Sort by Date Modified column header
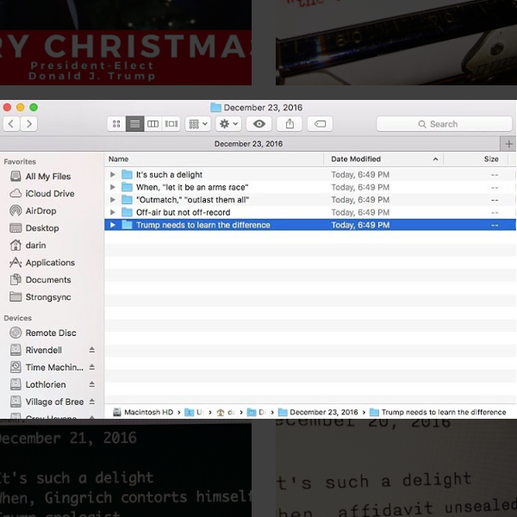This screenshot has height=517, width=517. coord(356,159)
